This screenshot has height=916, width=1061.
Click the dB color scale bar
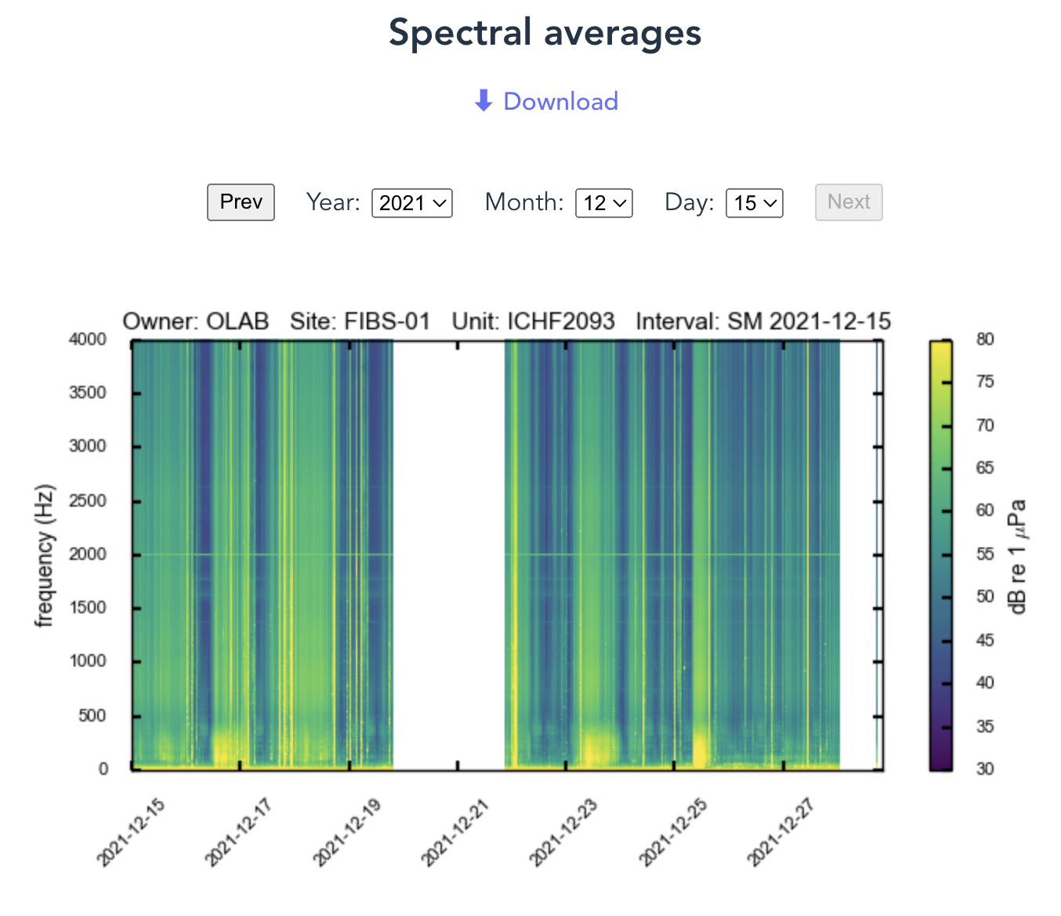[941, 555]
